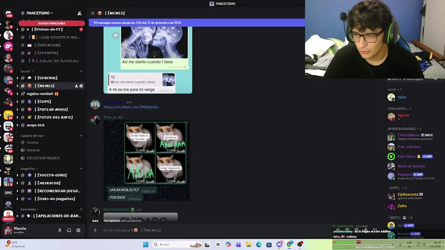Open the vm.tiktok.com link
Viewport: 445px width, 250px height.
pyautogui.click(x=131, y=107)
